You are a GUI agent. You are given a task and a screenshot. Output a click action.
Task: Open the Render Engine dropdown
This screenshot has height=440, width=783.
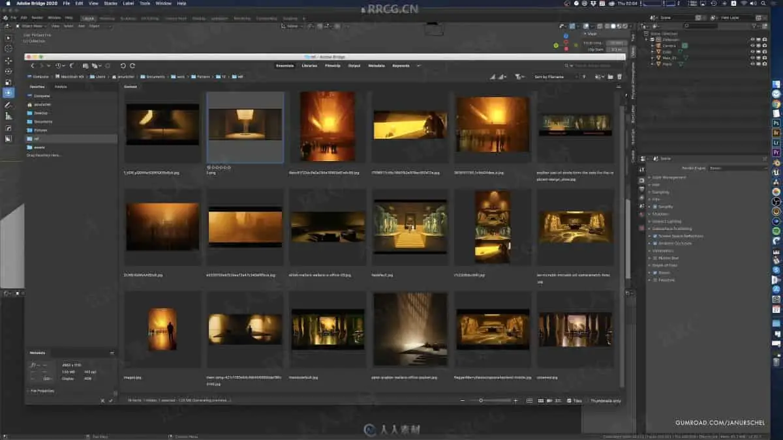(x=737, y=168)
